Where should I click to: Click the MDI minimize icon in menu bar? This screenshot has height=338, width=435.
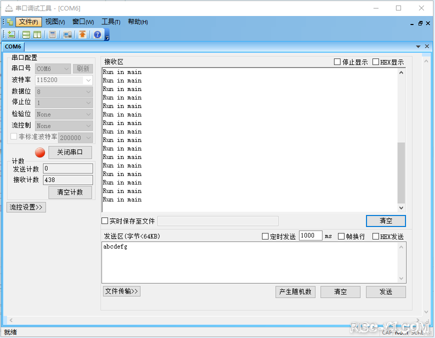[x=412, y=23]
